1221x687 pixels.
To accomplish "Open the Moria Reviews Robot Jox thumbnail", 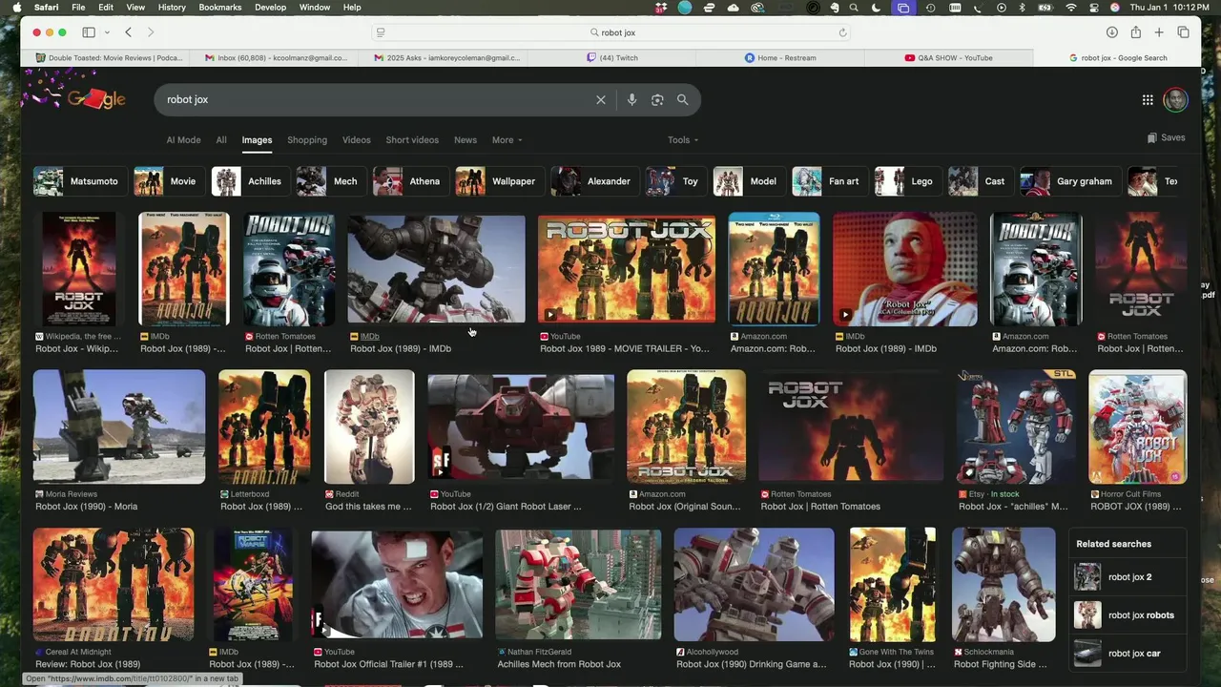I will tap(119, 427).
